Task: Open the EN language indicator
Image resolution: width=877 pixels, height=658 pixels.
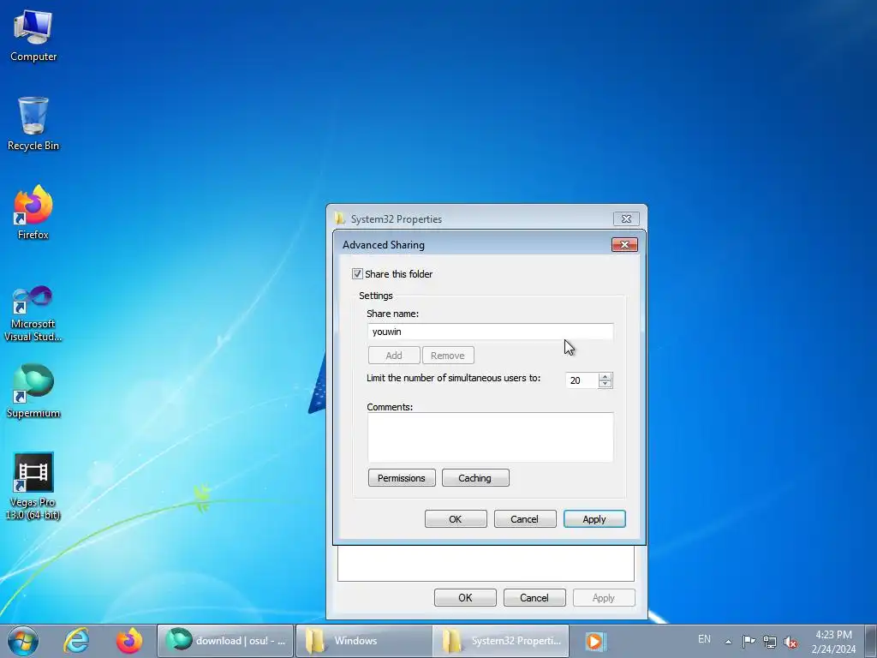Action: (704, 639)
